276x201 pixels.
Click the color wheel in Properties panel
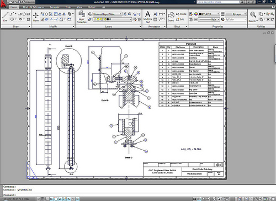click(196, 14)
